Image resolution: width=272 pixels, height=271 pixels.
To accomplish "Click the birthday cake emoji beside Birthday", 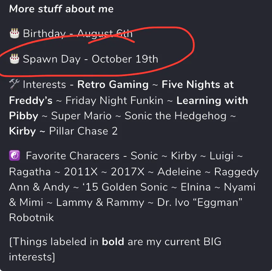I will click(x=15, y=33).
